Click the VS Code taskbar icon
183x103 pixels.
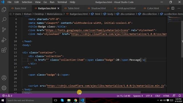pyautogui.click(x=82, y=100)
